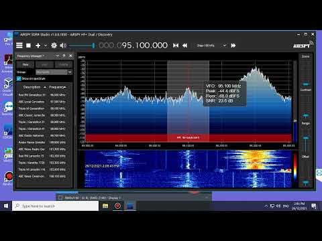Step frequency down with rewind arrows

click(x=185, y=46)
